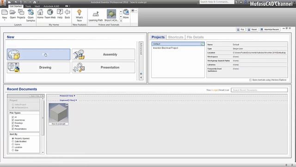Click the quick access Save icon

[21, 2]
